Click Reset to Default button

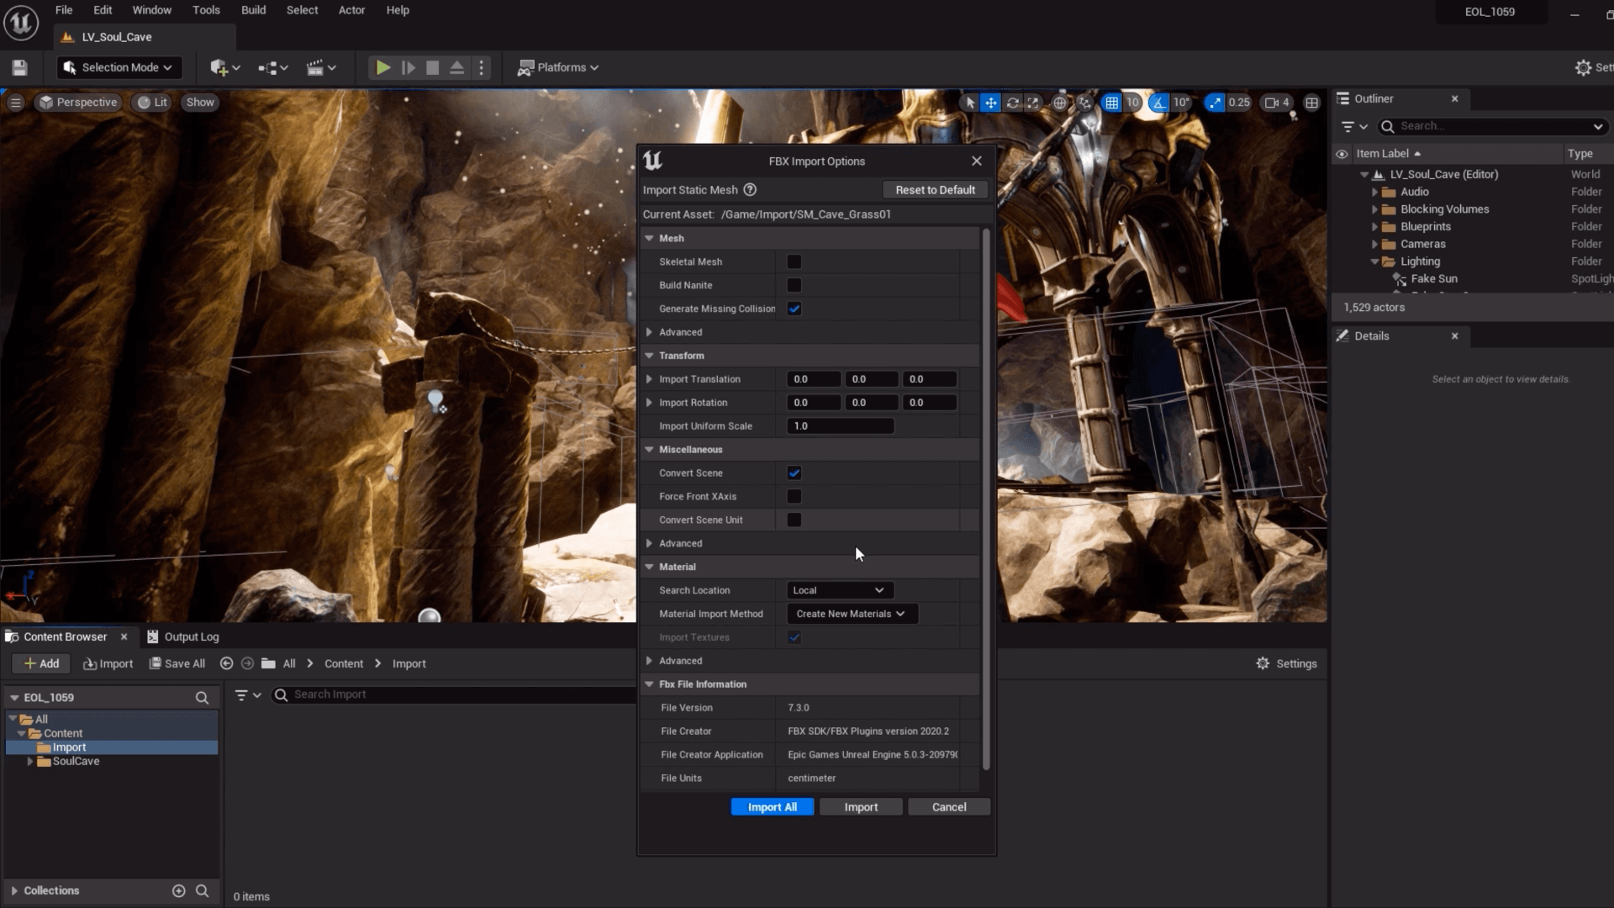[x=935, y=190]
